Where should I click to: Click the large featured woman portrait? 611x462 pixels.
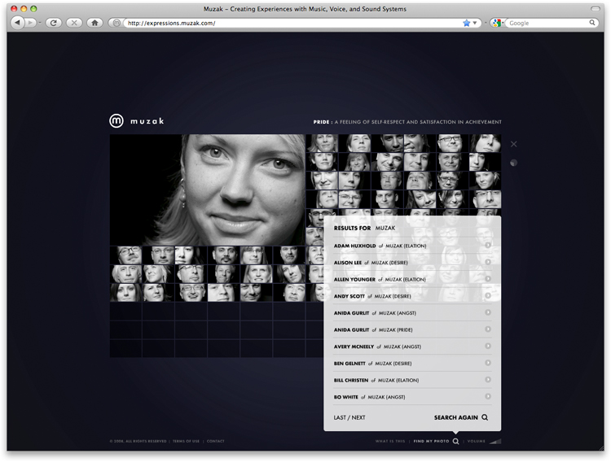207,190
